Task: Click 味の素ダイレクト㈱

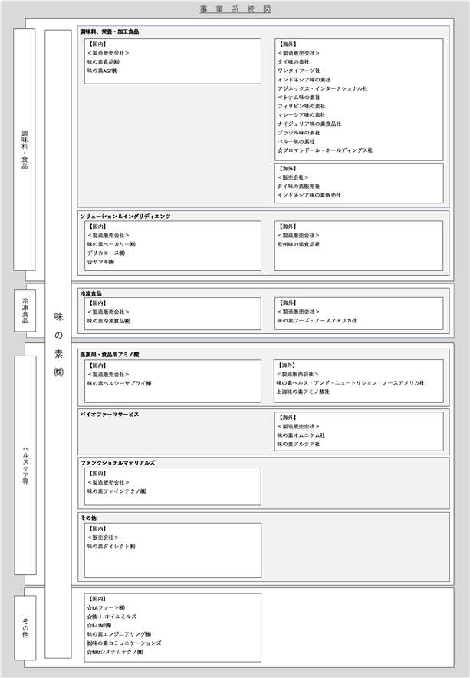Action: pos(111,546)
